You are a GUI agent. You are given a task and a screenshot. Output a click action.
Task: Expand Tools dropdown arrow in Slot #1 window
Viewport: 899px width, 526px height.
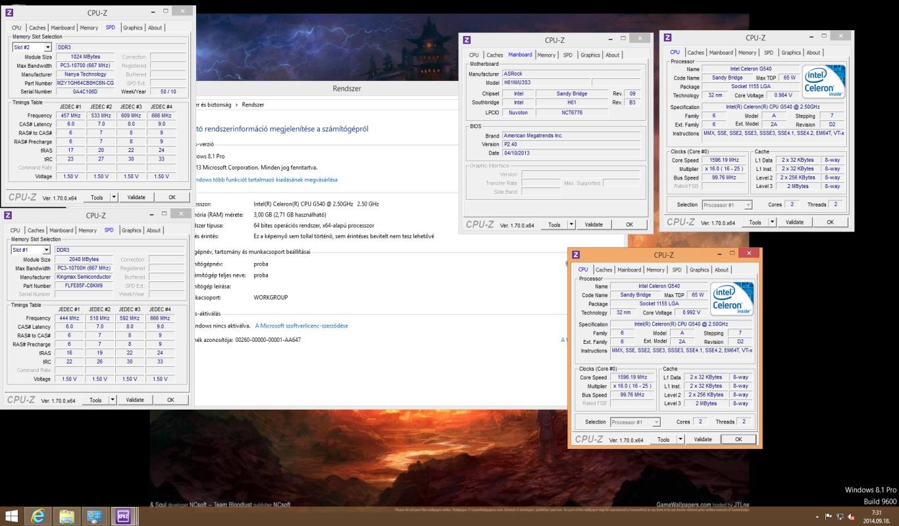(x=112, y=399)
